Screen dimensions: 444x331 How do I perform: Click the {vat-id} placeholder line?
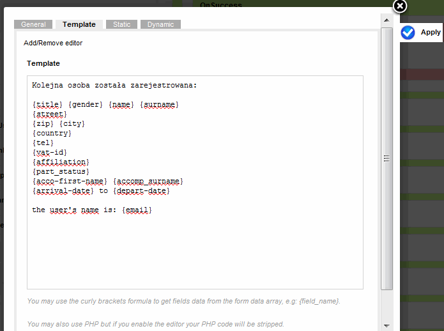pos(50,152)
